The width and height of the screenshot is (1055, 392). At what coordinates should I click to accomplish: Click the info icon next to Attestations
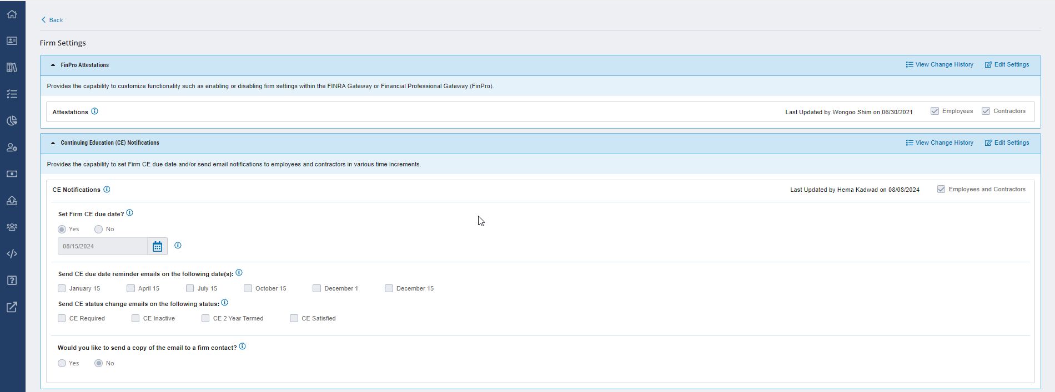94,111
